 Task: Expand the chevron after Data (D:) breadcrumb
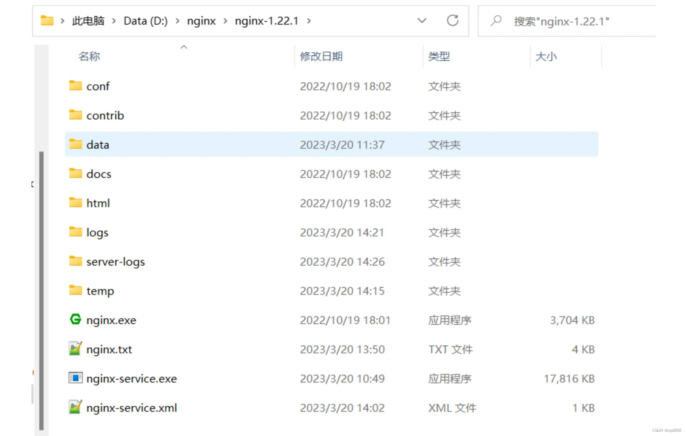coord(177,21)
